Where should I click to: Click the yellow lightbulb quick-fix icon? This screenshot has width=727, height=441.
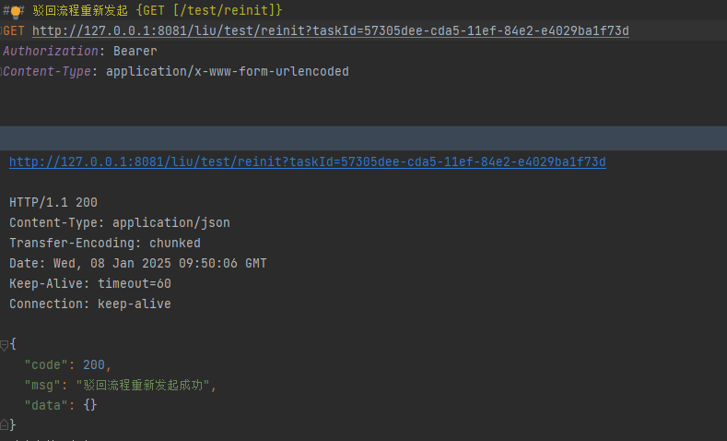[x=16, y=11]
